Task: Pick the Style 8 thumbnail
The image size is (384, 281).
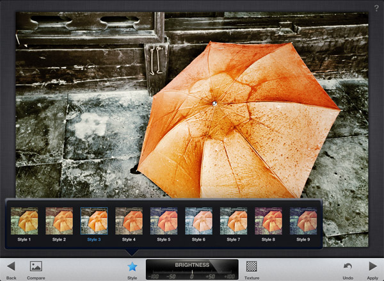Action: [x=268, y=221]
